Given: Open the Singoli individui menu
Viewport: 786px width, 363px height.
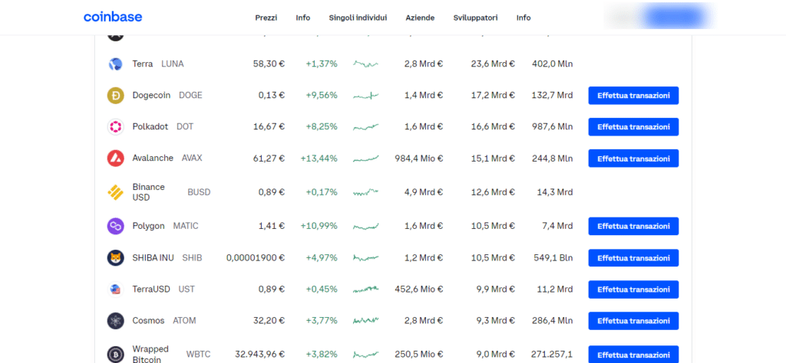Looking at the screenshot, I should [358, 18].
